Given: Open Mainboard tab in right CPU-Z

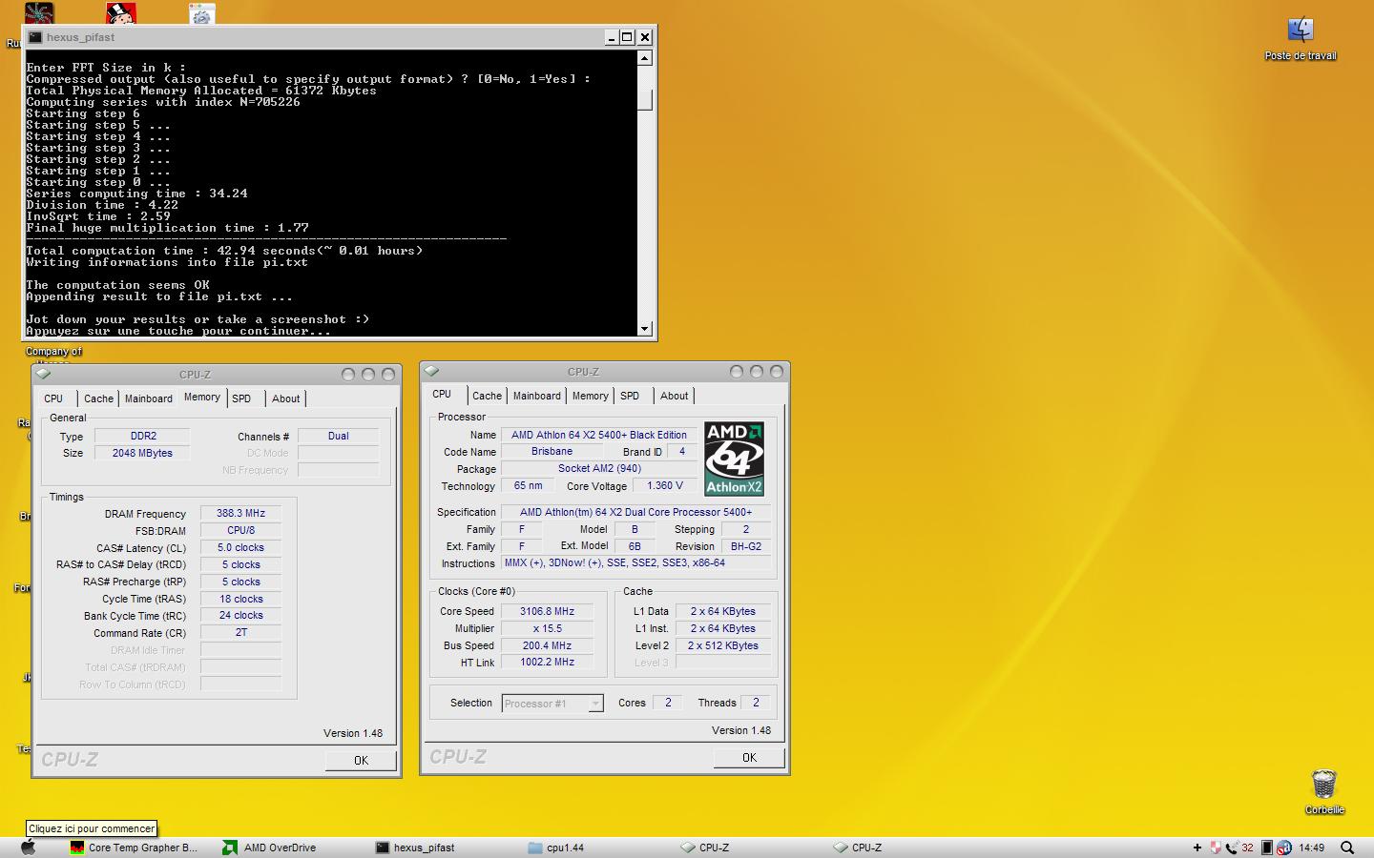Looking at the screenshot, I should (x=537, y=396).
